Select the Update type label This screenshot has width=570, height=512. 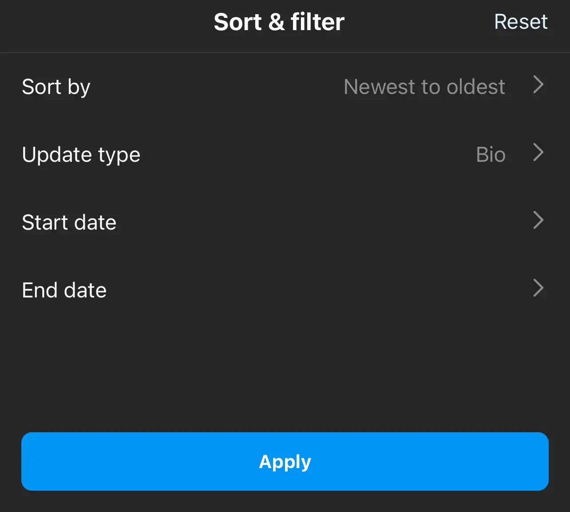pyautogui.click(x=81, y=155)
